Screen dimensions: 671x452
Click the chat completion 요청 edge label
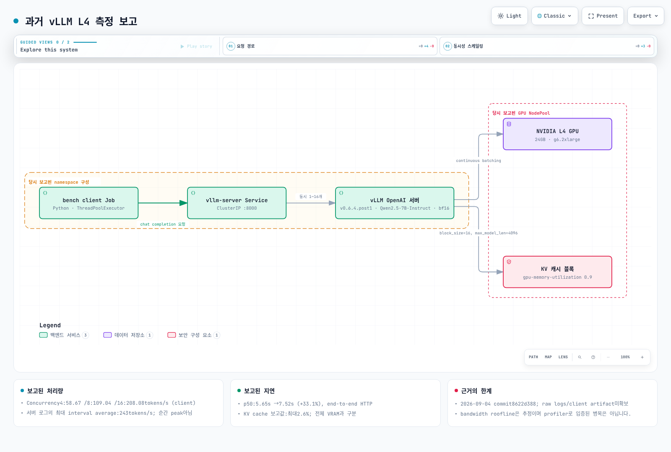pyautogui.click(x=163, y=224)
